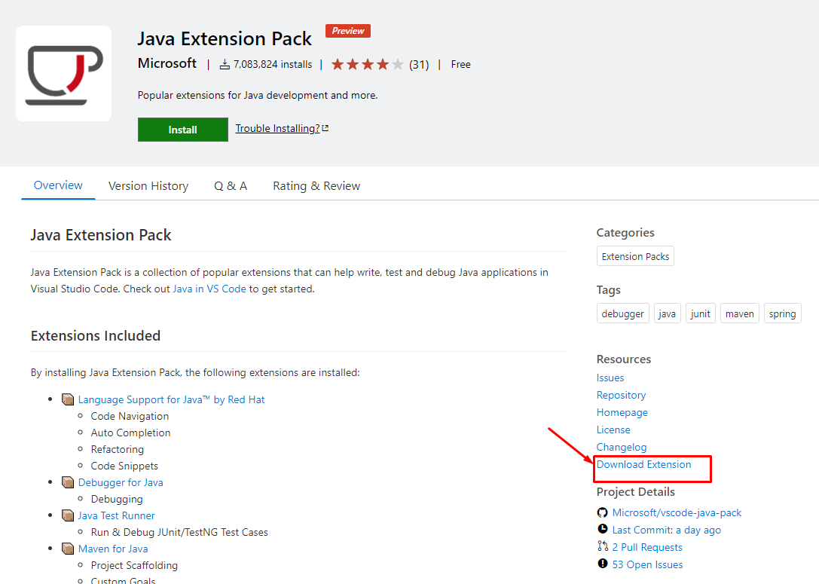
Task: Click the Download Extension link
Action: click(x=643, y=465)
